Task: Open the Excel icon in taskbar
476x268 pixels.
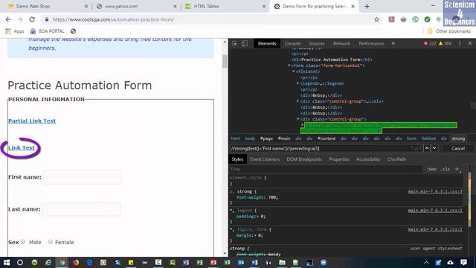Action: tap(227, 262)
